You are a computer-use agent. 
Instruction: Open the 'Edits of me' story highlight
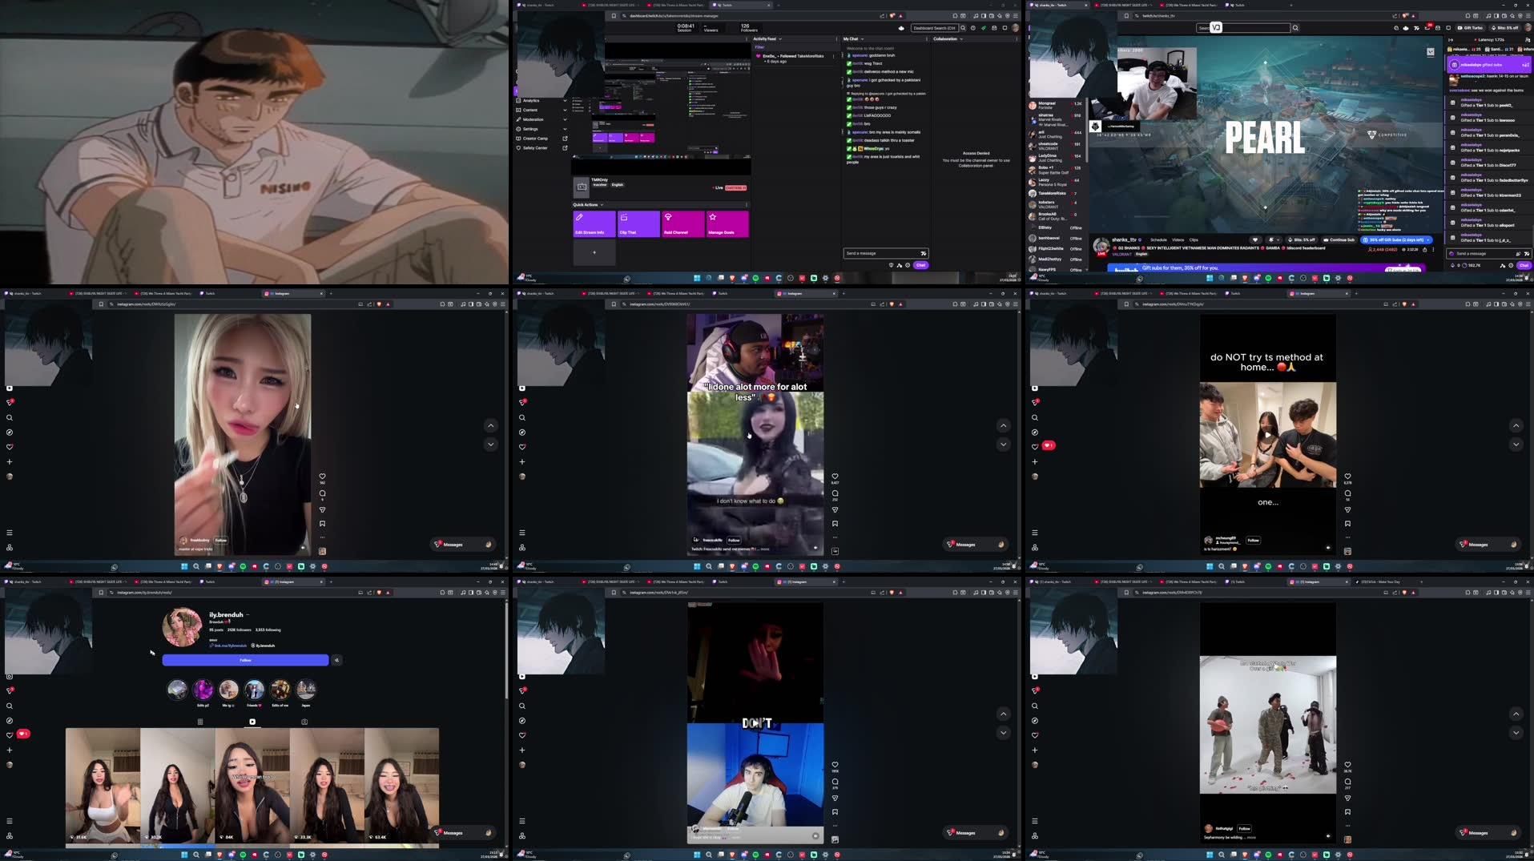coord(280,689)
